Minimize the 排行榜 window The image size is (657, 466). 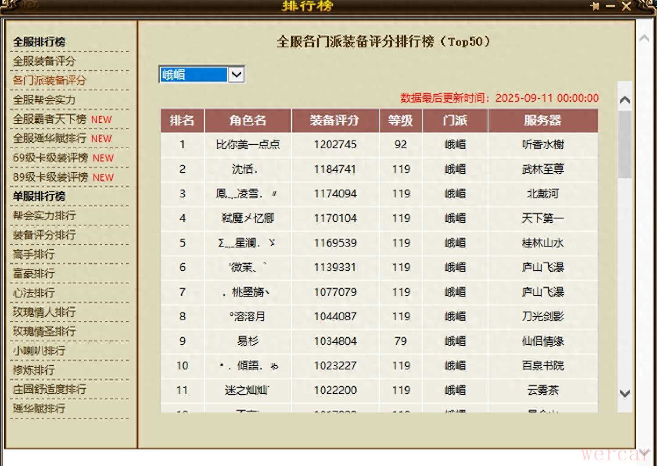tap(610, 6)
